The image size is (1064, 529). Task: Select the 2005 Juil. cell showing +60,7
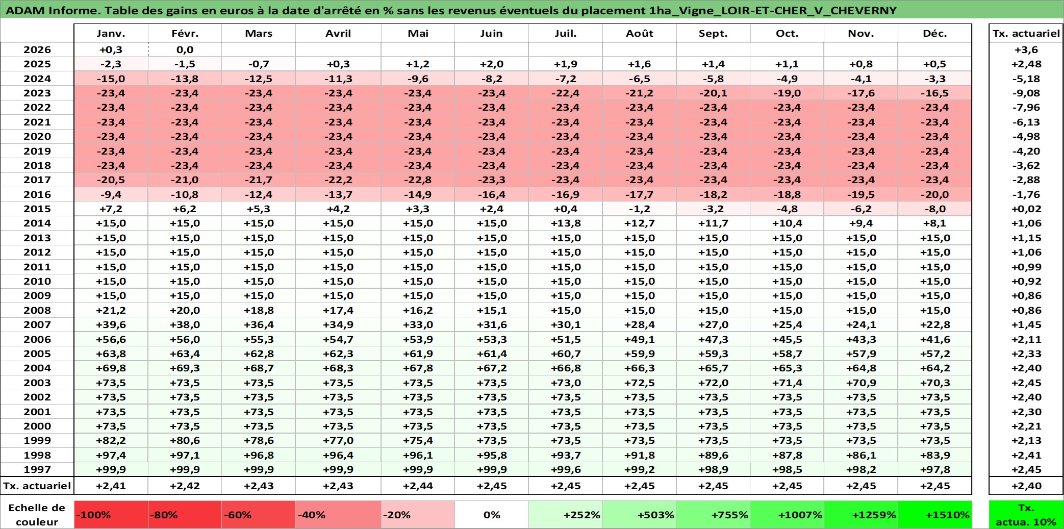point(566,354)
